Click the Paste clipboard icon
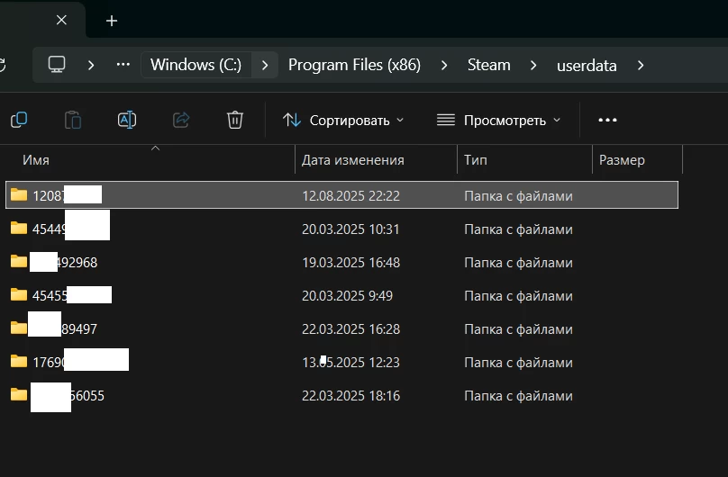The image size is (728, 477). tap(73, 120)
